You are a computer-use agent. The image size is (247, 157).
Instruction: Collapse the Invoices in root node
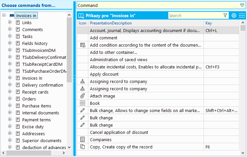[x=4, y=16]
